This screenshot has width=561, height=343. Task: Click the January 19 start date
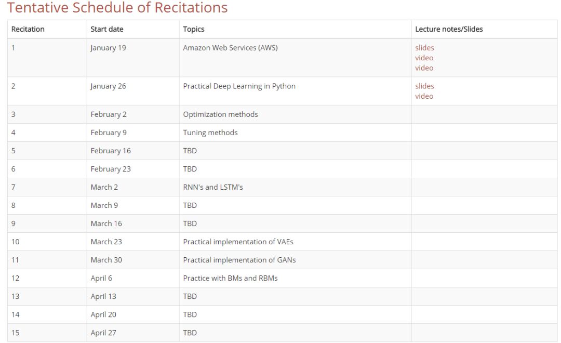108,48
